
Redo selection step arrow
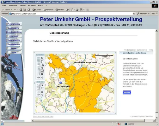[42, 95]
